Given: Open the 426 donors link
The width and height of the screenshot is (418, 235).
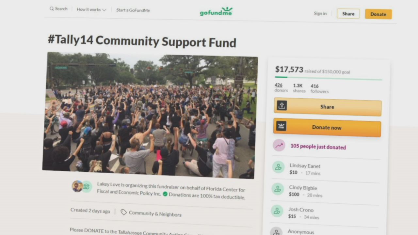Looking at the screenshot, I should tap(281, 87).
